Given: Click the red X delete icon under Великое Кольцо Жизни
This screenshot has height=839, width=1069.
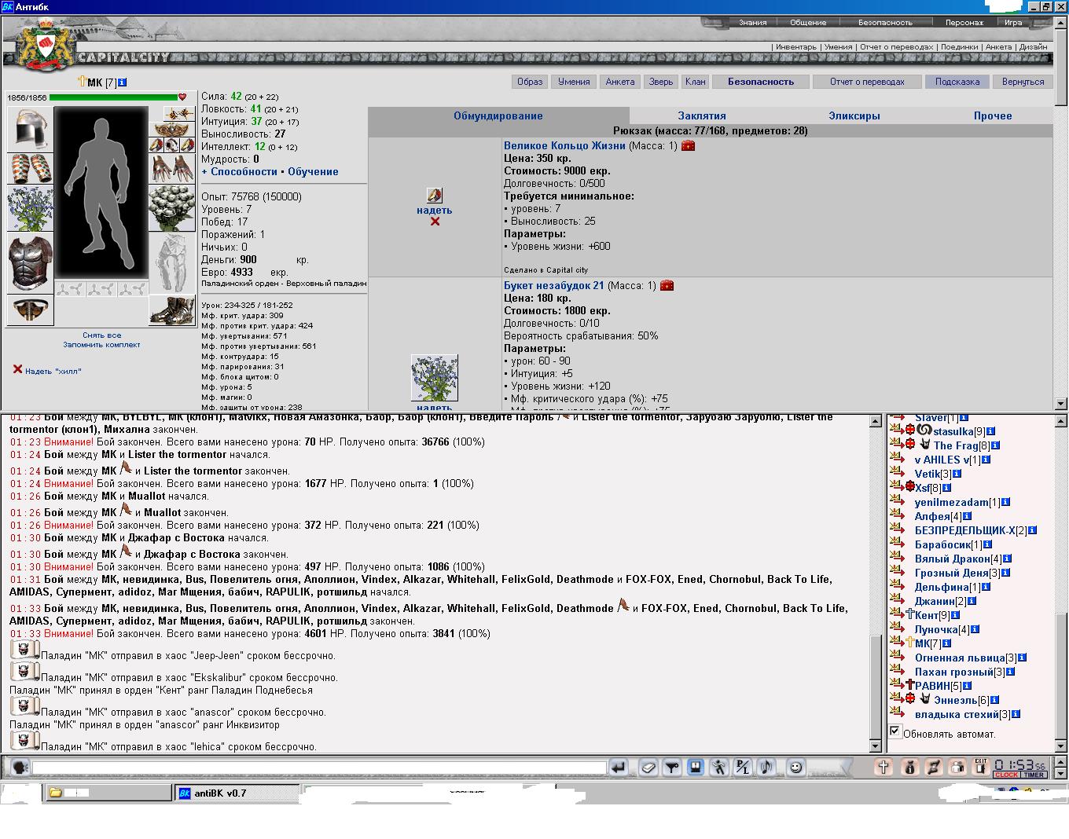Looking at the screenshot, I should pyautogui.click(x=435, y=222).
